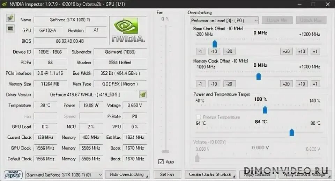Click Memory Clock Offset +20 button
This screenshot has width=335, height=181.
click(x=286, y=84)
